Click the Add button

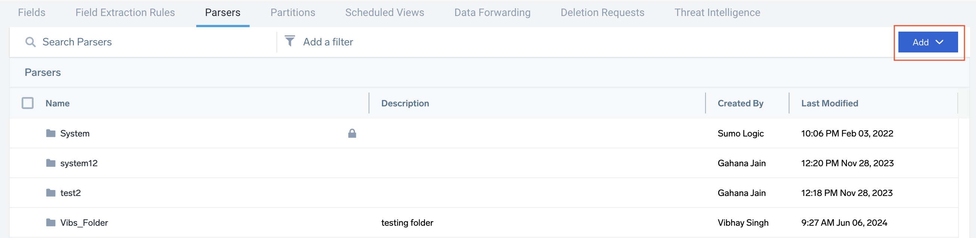pyautogui.click(x=921, y=42)
